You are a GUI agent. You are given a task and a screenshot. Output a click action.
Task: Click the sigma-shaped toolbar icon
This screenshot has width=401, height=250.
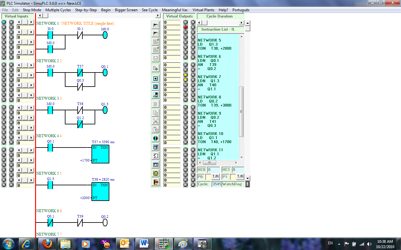point(155,156)
